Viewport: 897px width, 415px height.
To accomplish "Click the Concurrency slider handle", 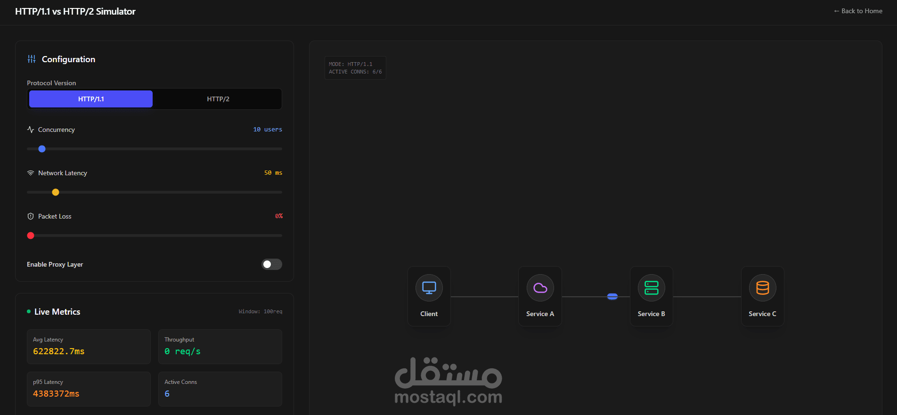I will pyautogui.click(x=42, y=149).
